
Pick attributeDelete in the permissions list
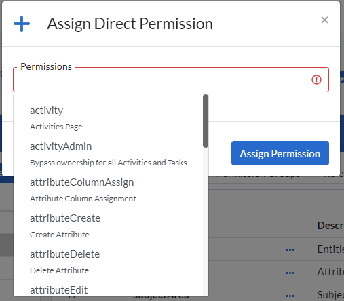pos(109,262)
